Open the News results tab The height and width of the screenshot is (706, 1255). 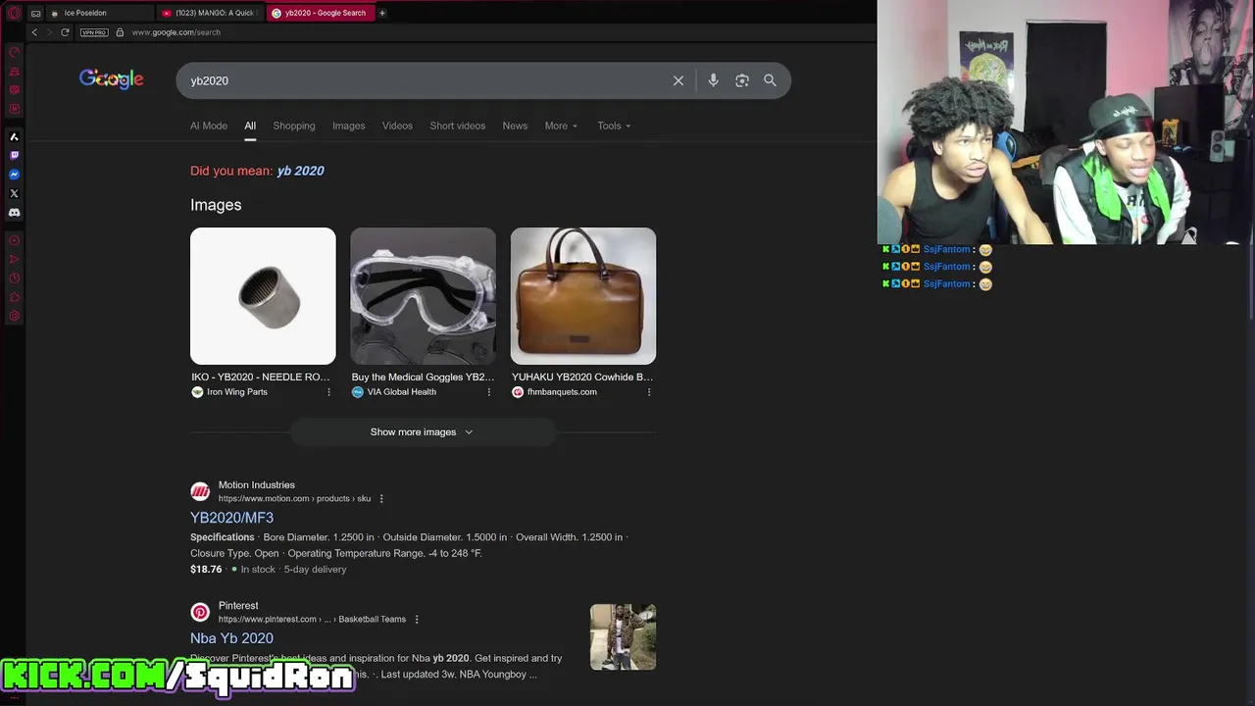pyautogui.click(x=515, y=126)
